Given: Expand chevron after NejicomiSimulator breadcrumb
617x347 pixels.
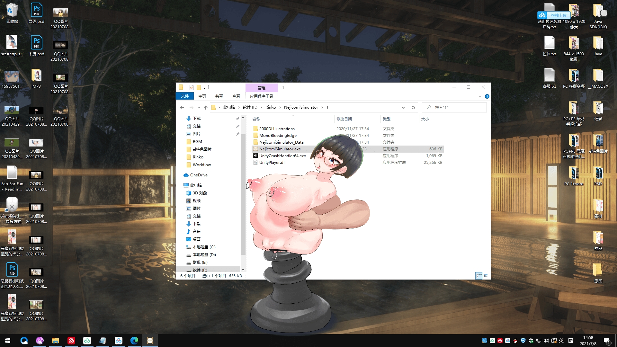Looking at the screenshot, I should tap(322, 107).
